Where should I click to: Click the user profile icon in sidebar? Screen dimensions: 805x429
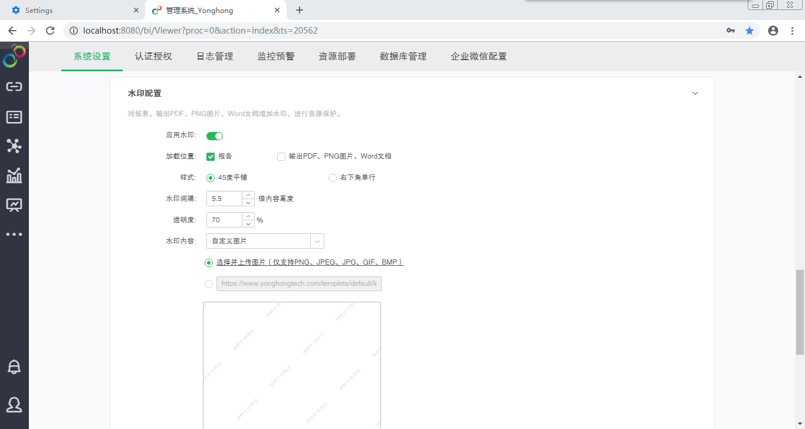[x=14, y=404]
